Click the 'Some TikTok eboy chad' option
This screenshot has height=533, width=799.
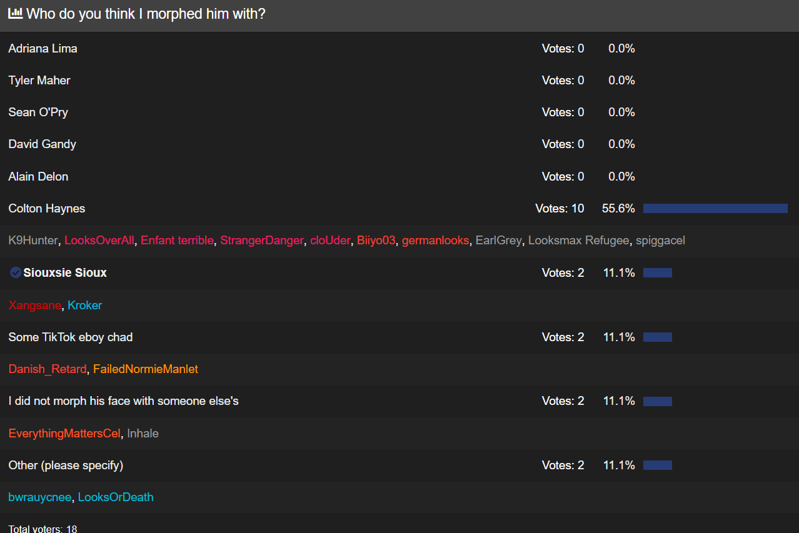(x=71, y=337)
